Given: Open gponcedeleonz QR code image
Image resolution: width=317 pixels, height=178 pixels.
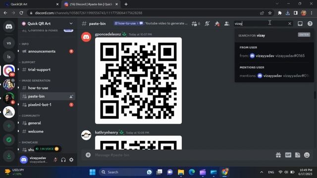Looking at the screenshot, I should 138,81.
